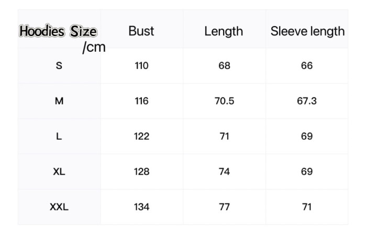Select the Length value 68 for size S

(x=224, y=66)
